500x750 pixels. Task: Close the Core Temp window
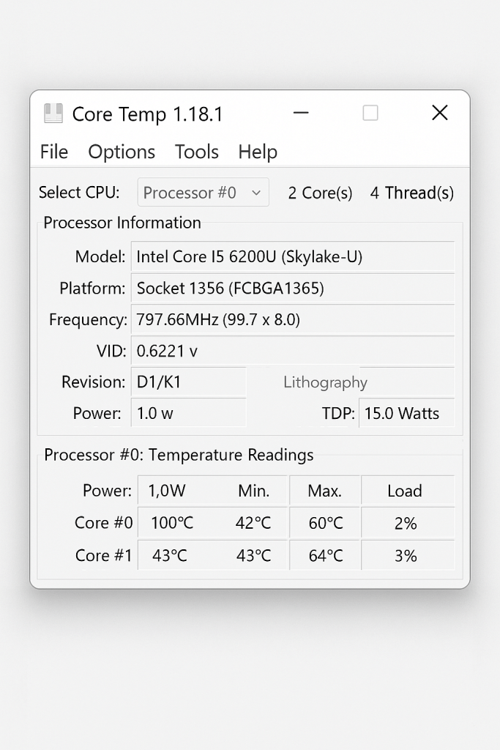(x=439, y=113)
